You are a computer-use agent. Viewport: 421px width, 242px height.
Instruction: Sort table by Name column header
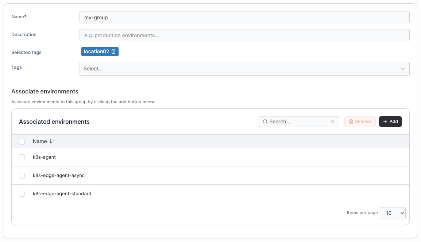point(40,141)
